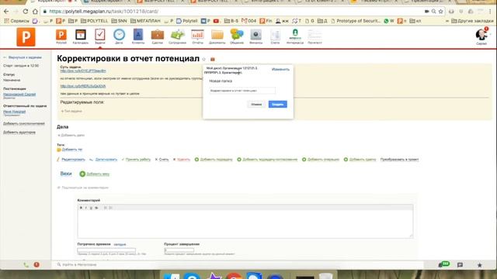The height and width of the screenshot is (279, 497).
Task: Open notifications icon with green badge
Action: coord(443,264)
